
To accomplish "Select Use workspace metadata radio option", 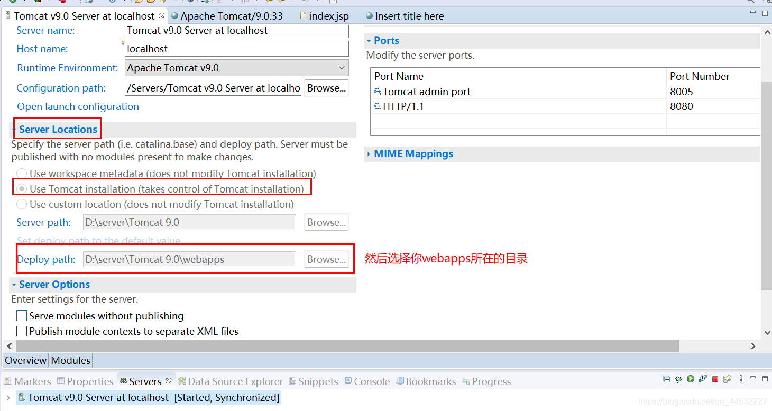I will [22, 173].
